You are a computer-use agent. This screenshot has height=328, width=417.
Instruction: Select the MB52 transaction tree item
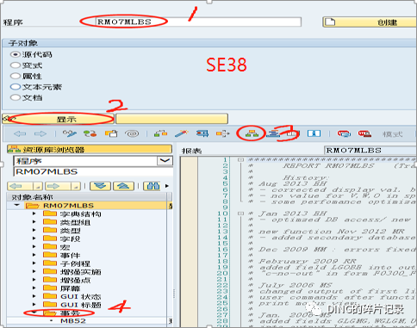point(73,321)
